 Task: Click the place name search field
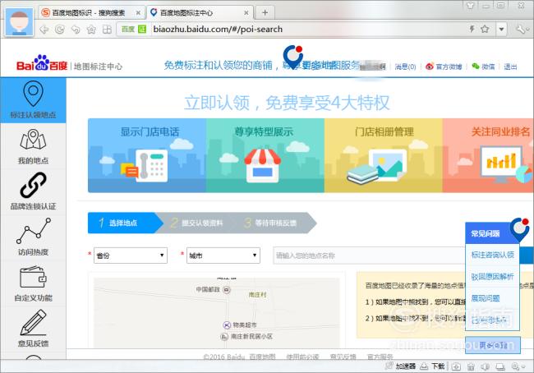click(370, 256)
